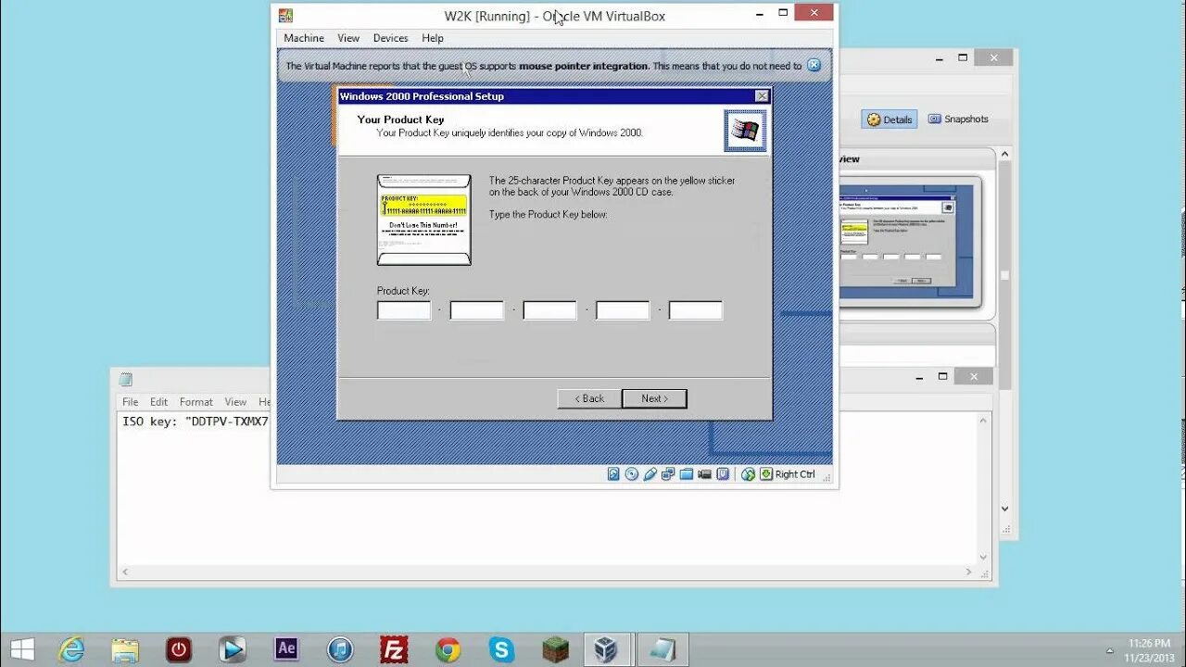
Task: Click the Back button in Windows 2000 Setup
Action: pyautogui.click(x=589, y=398)
